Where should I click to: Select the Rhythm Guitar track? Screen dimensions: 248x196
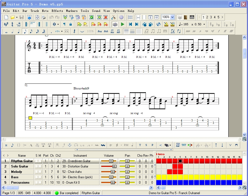[22, 161]
